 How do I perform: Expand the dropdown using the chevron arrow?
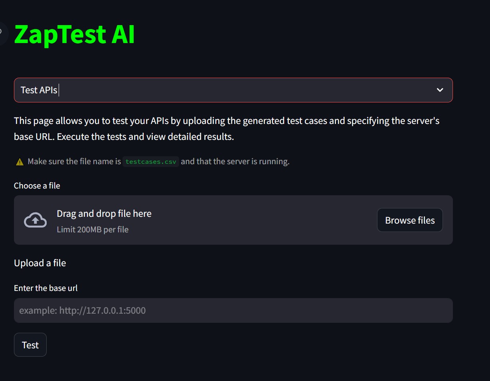pos(440,90)
